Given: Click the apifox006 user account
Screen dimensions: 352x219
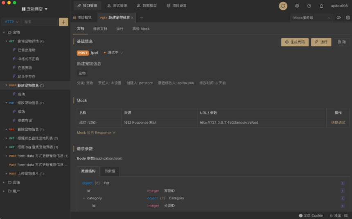Looking at the screenshot, I should (x=339, y=6).
